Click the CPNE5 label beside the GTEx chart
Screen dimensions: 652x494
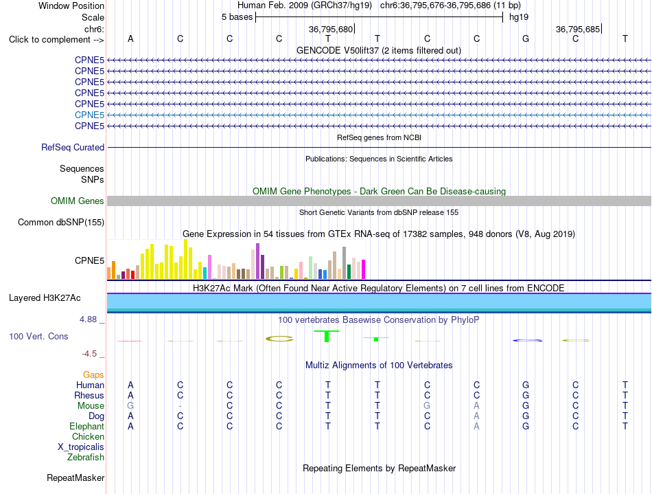tap(89, 260)
